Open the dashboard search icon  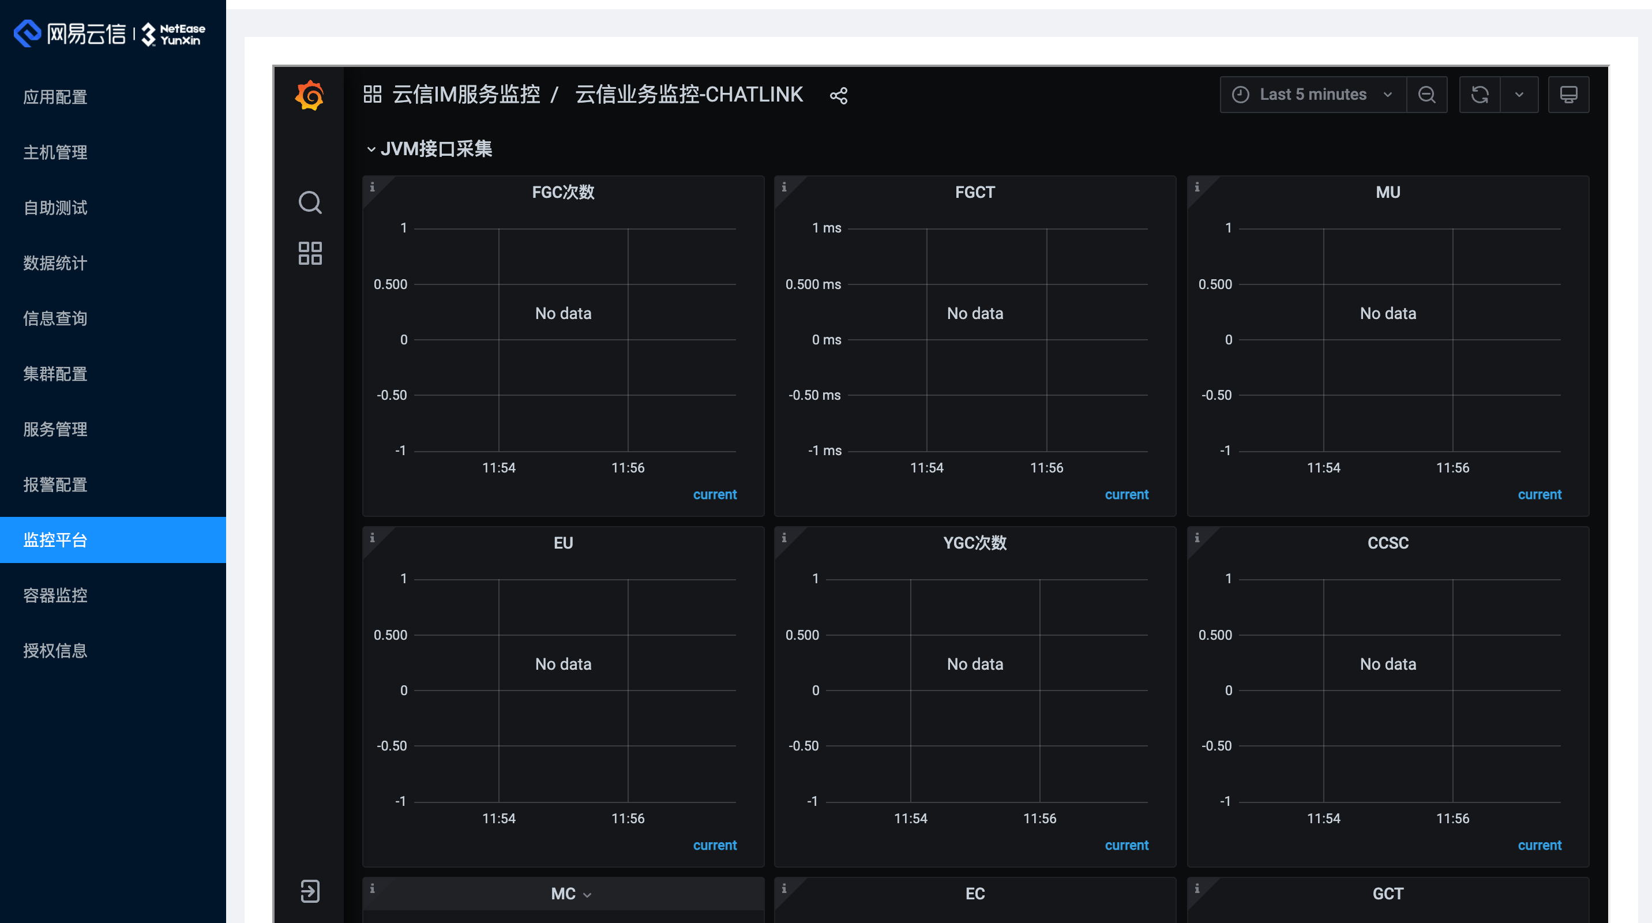[x=310, y=202]
